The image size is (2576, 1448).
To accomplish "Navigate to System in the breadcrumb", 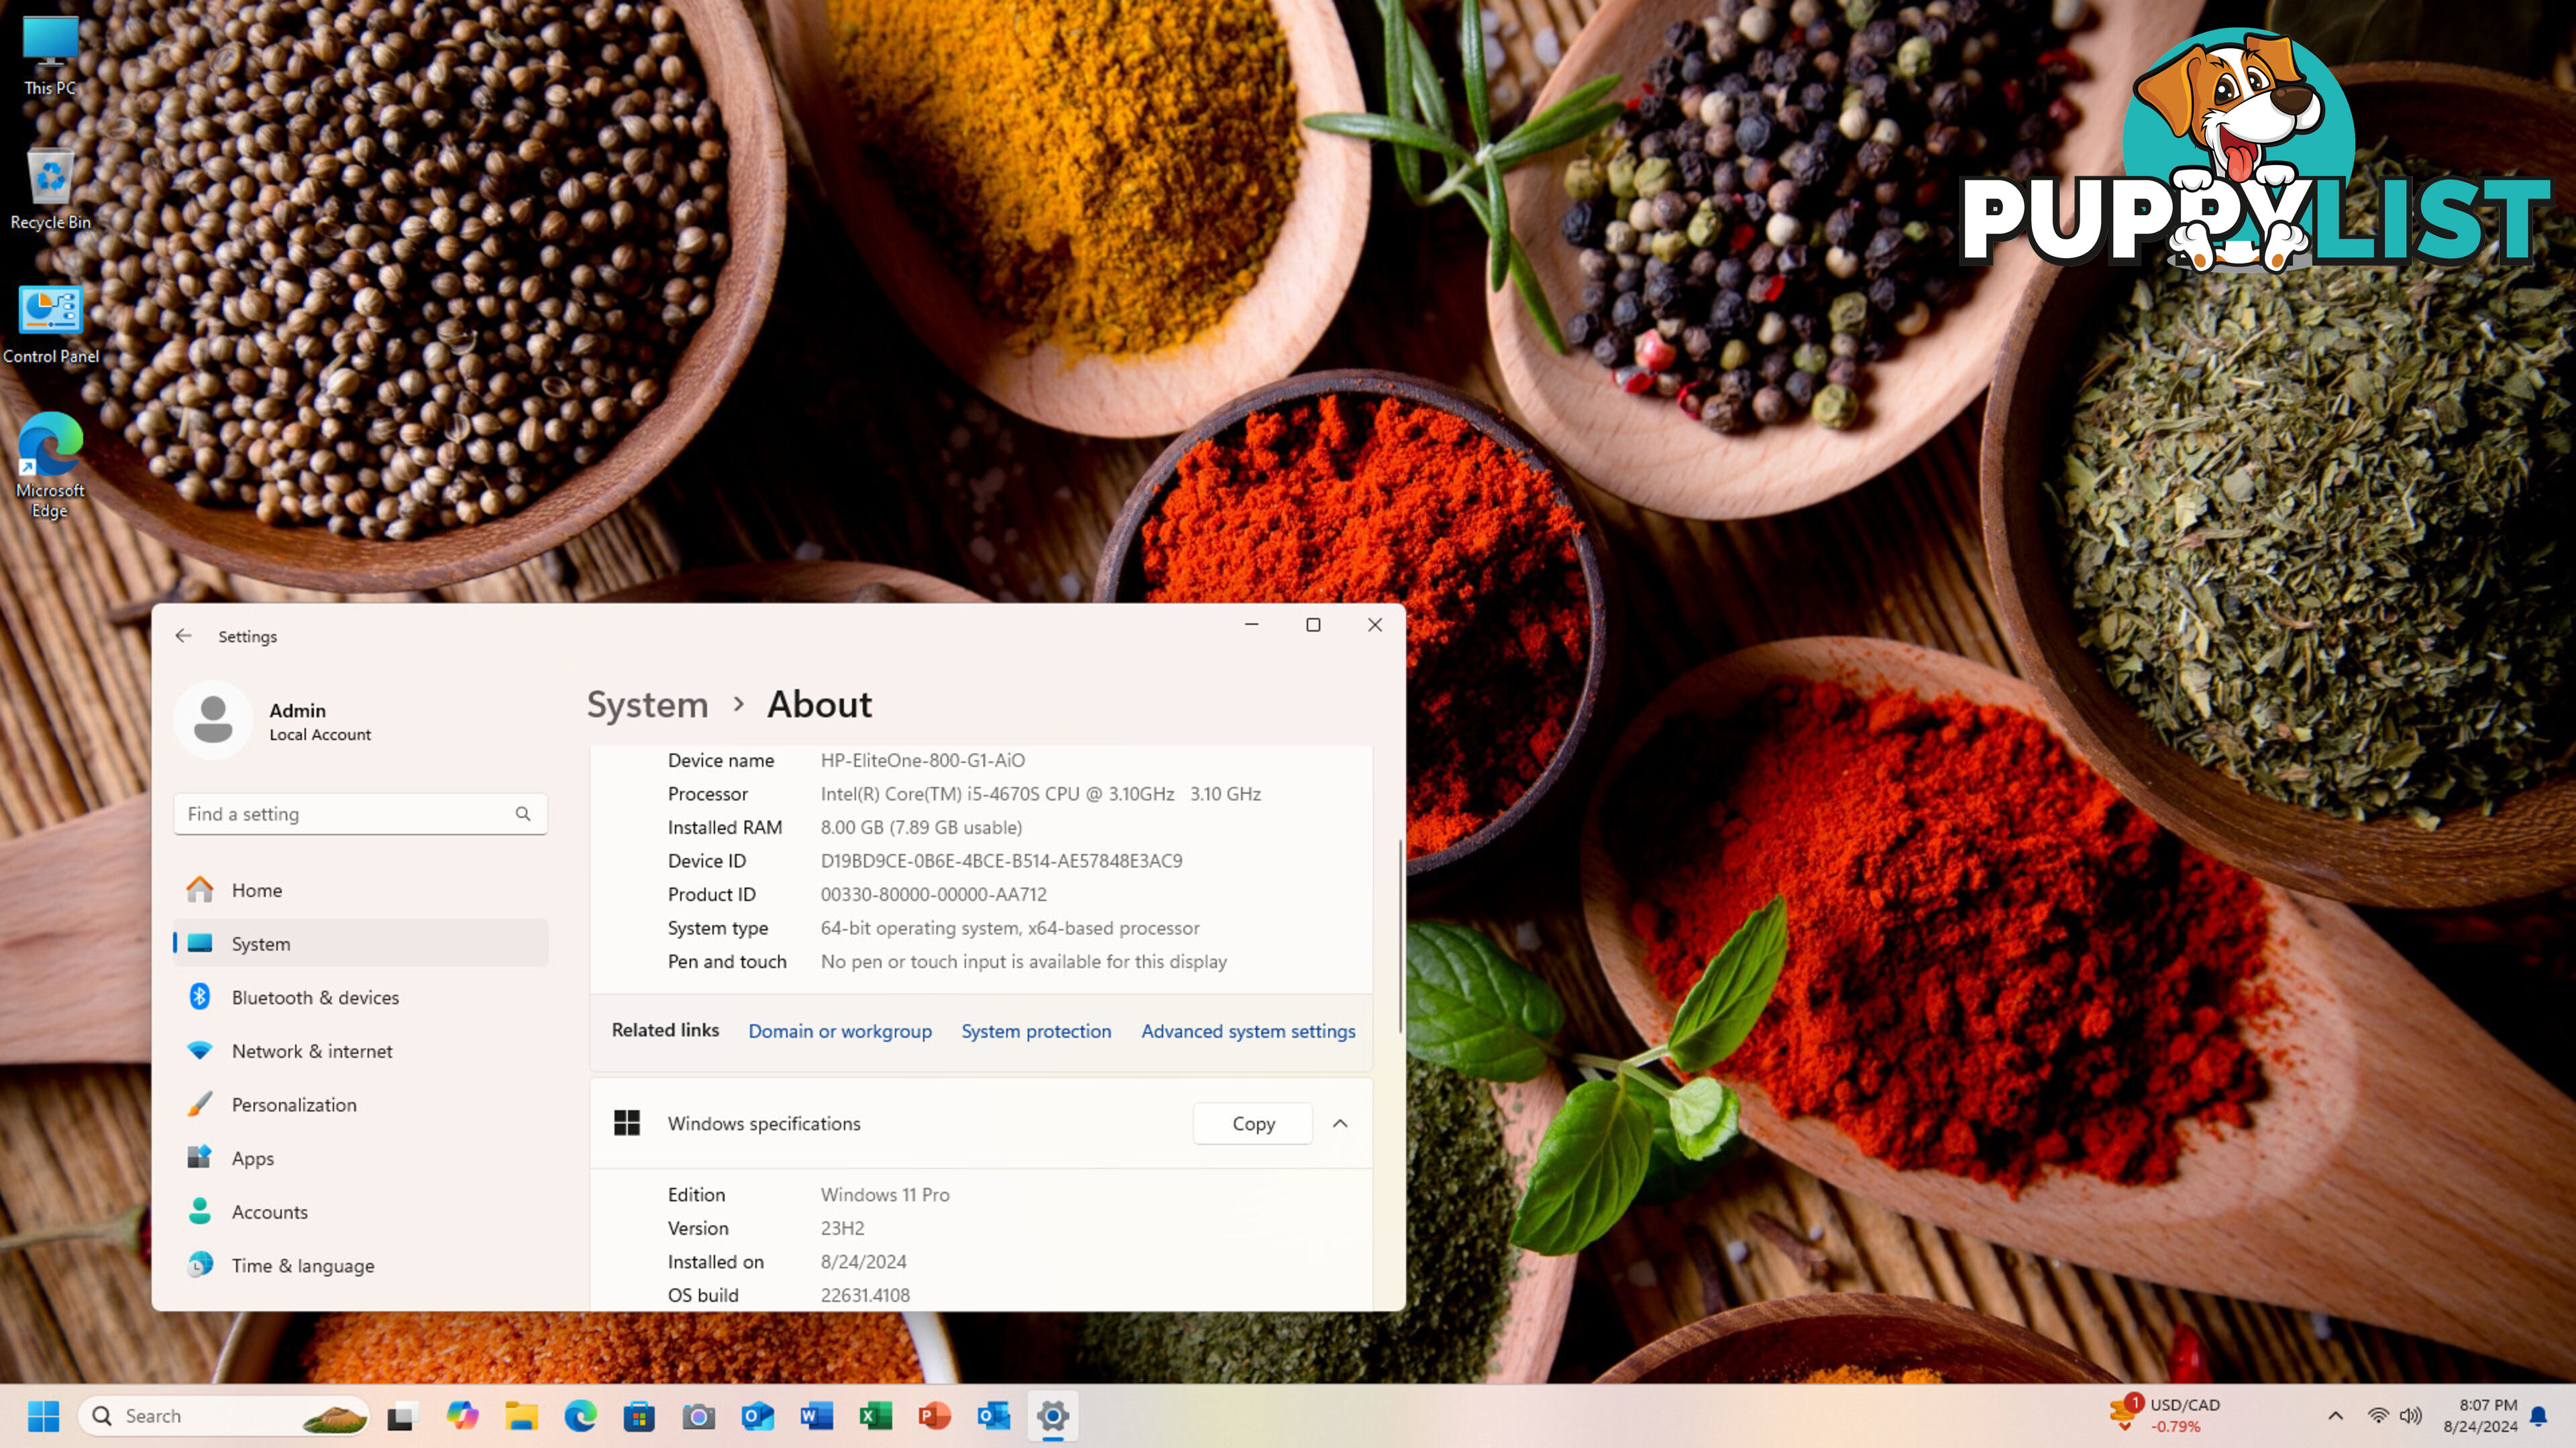I will point(647,705).
